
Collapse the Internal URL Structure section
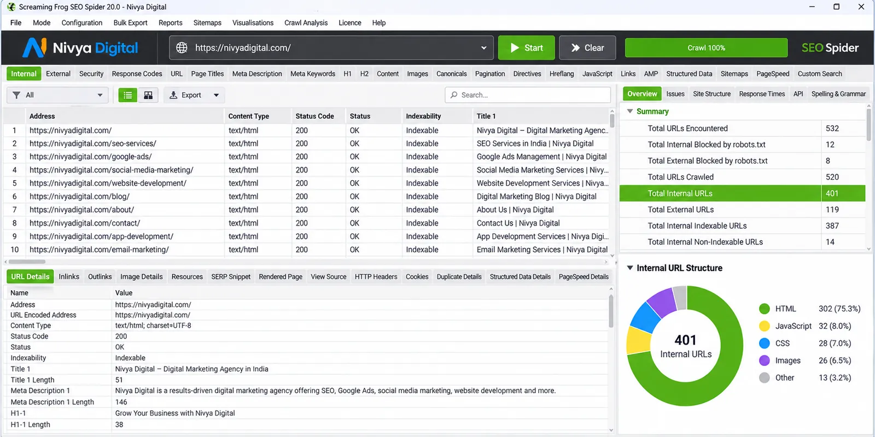pos(630,268)
